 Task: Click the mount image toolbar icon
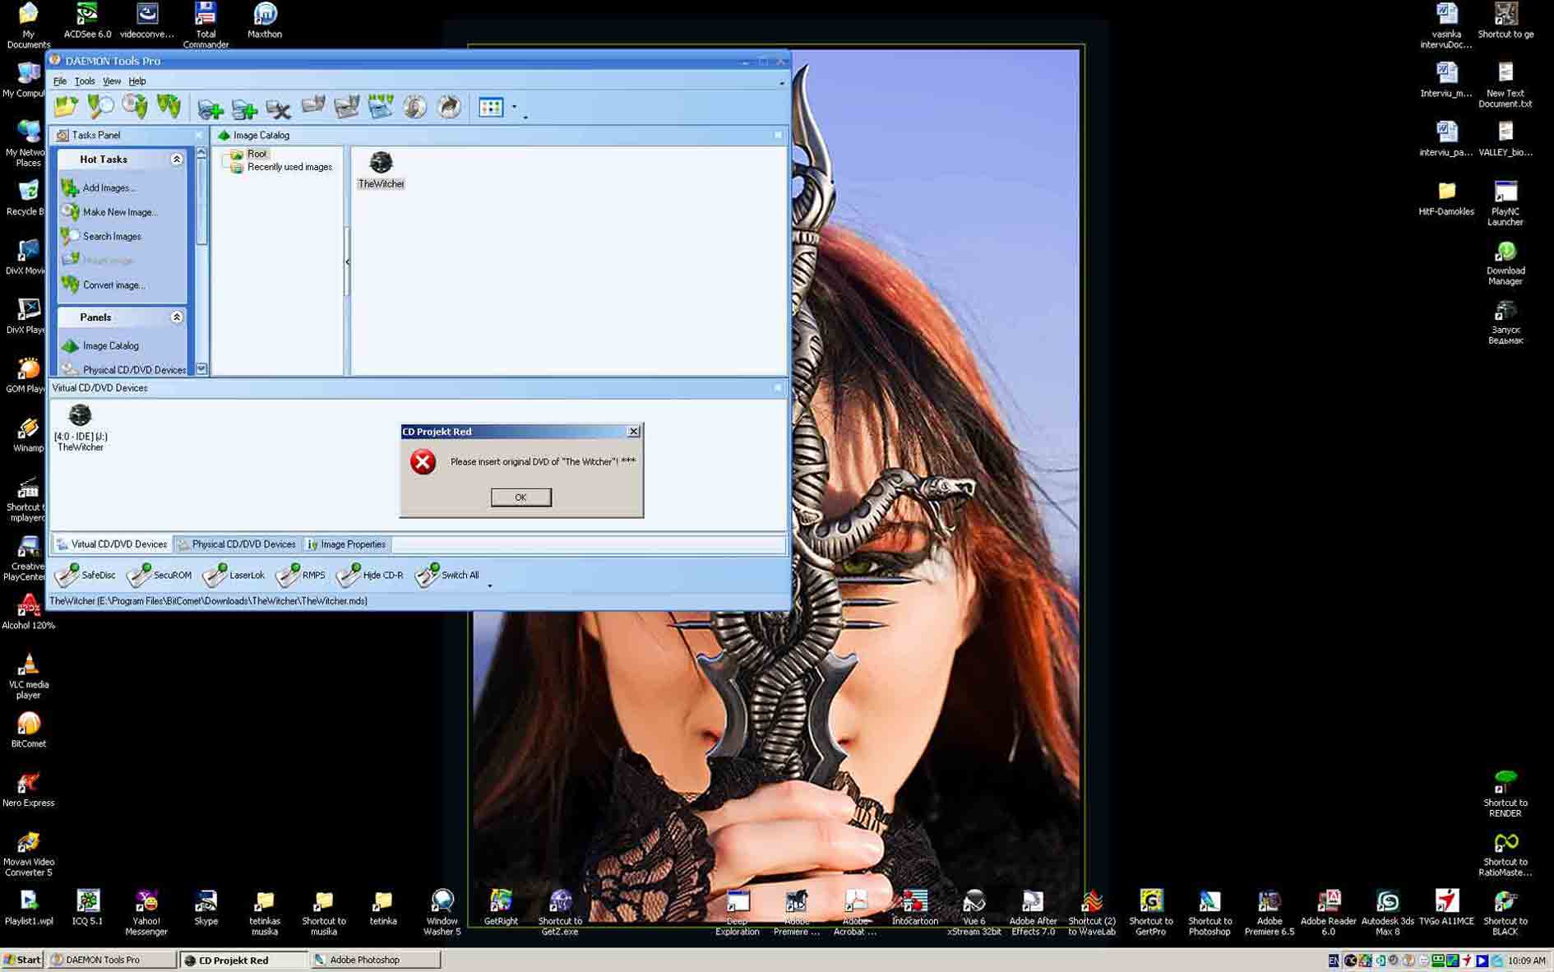(313, 106)
